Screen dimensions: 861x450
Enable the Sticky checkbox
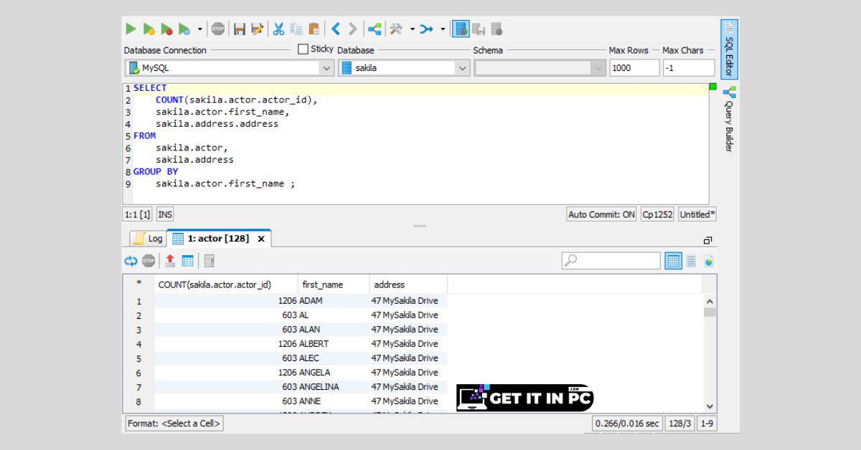pyautogui.click(x=304, y=49)
